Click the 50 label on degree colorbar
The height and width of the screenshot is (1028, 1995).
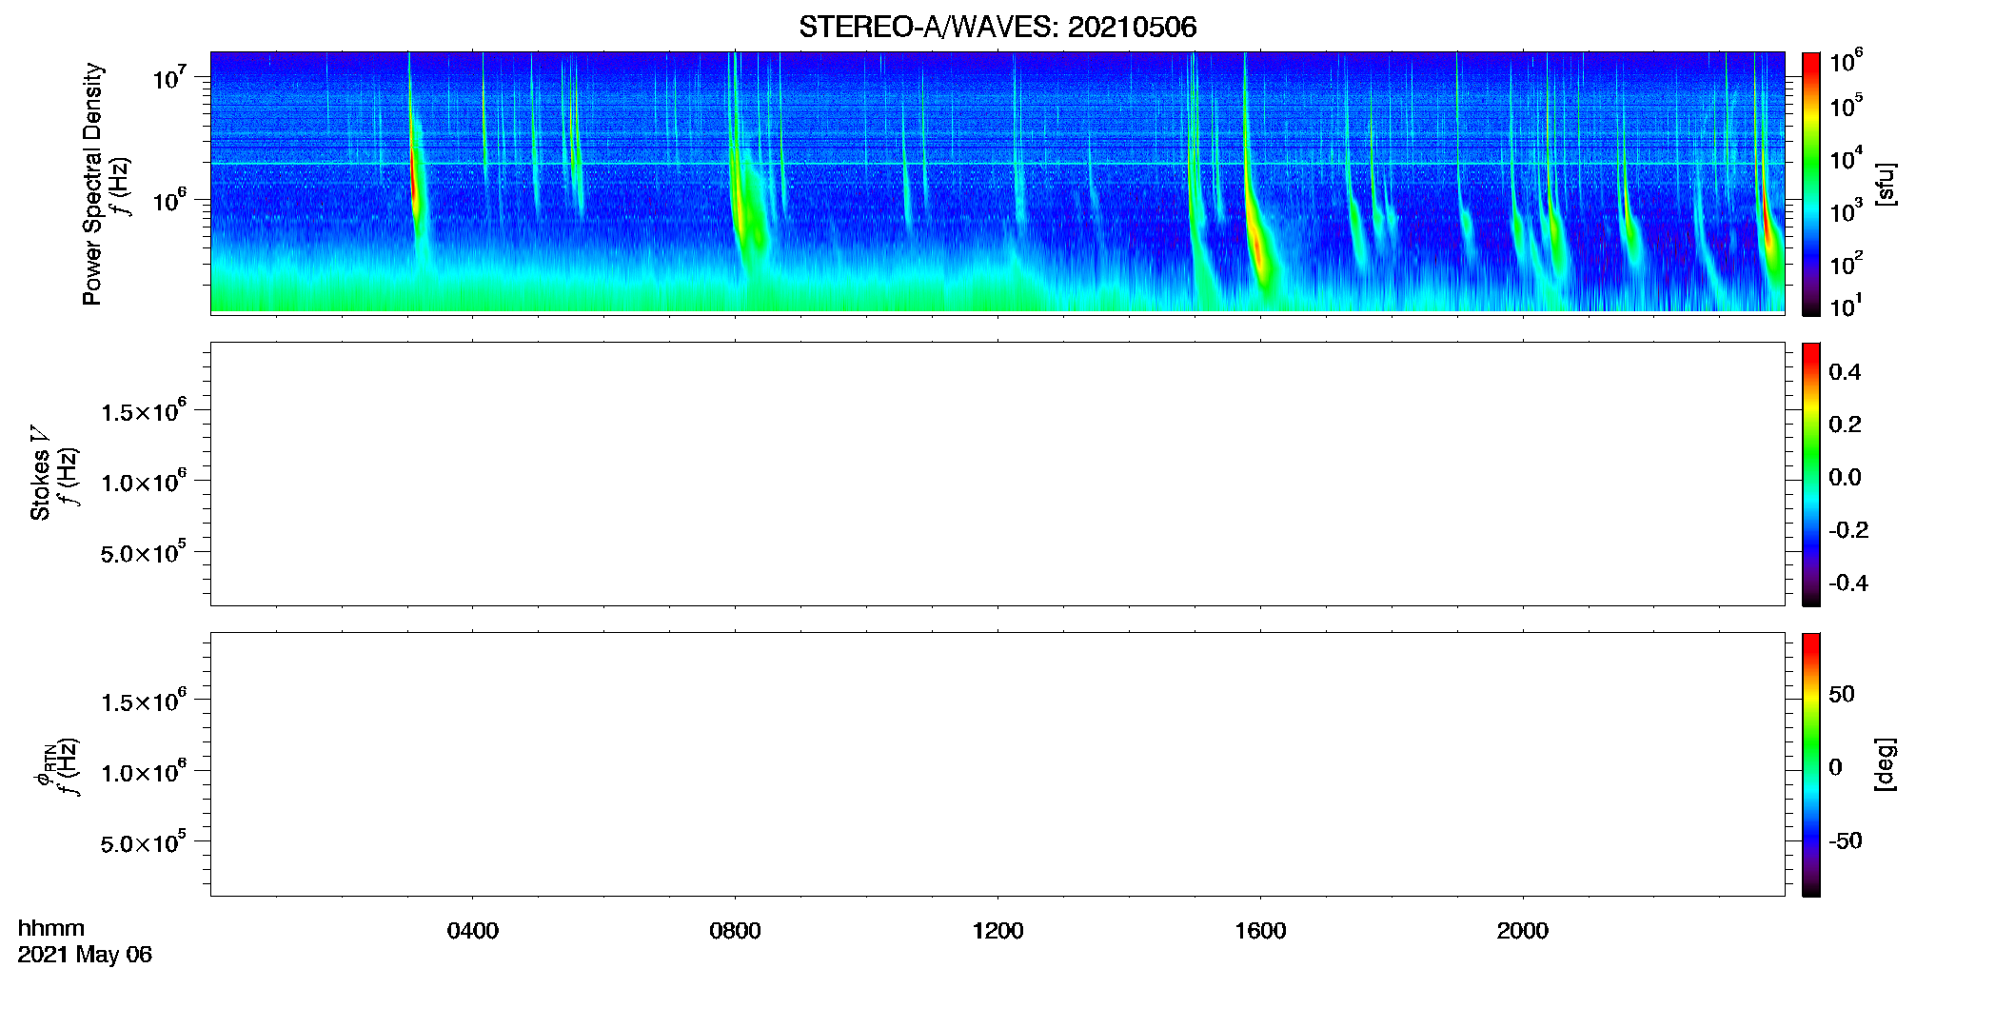click(x=1842, y=694)
